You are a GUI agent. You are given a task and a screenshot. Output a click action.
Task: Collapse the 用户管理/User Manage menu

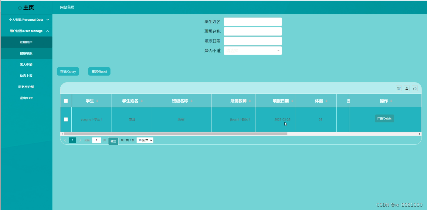pyautogui.click(x=26, y=31)
